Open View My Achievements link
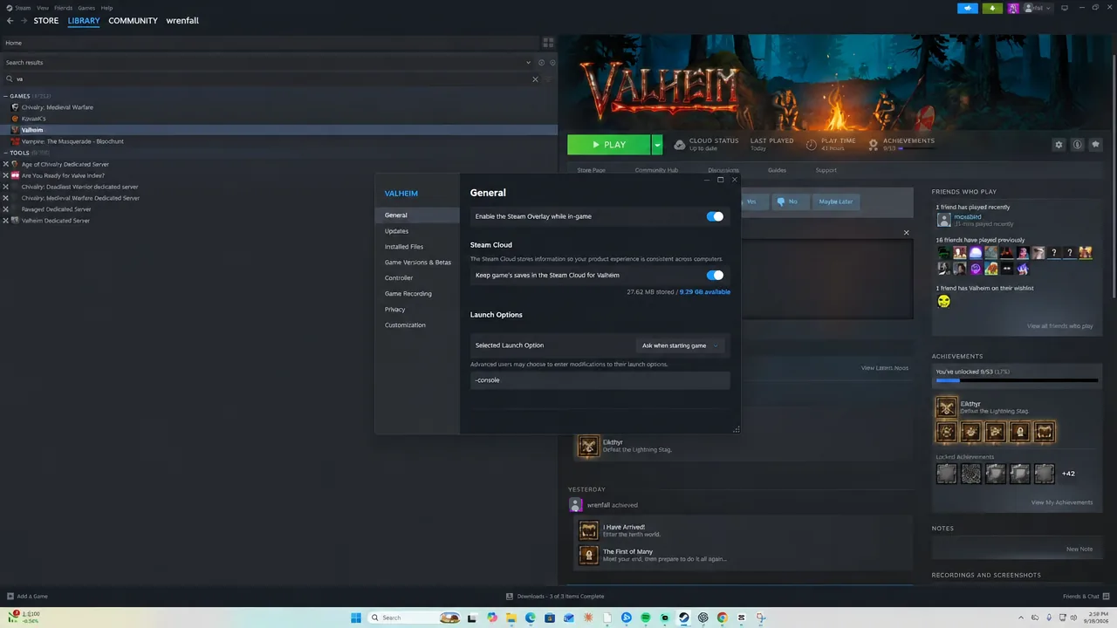This screenshot has height=628, width=1117. click(1062, 502)
